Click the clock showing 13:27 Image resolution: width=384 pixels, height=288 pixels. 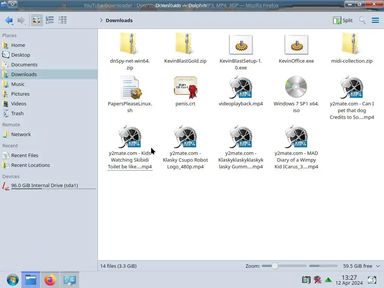click(349, 280)
